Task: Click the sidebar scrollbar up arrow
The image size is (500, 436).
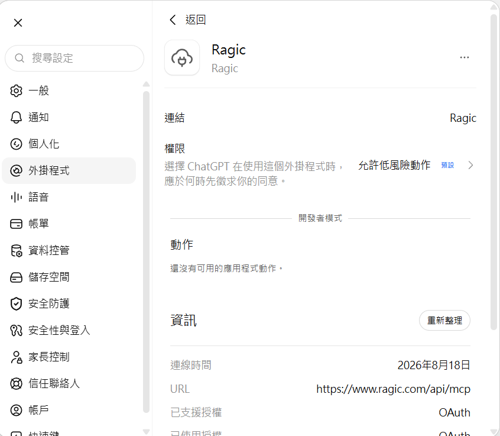Action: point(147,84)
